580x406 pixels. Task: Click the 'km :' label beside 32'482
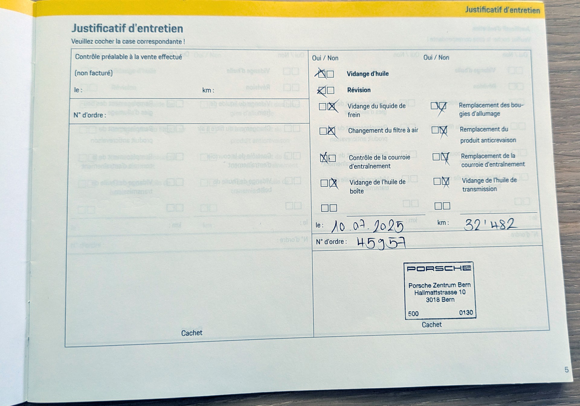pyautogui.click(x=443, y=223)
